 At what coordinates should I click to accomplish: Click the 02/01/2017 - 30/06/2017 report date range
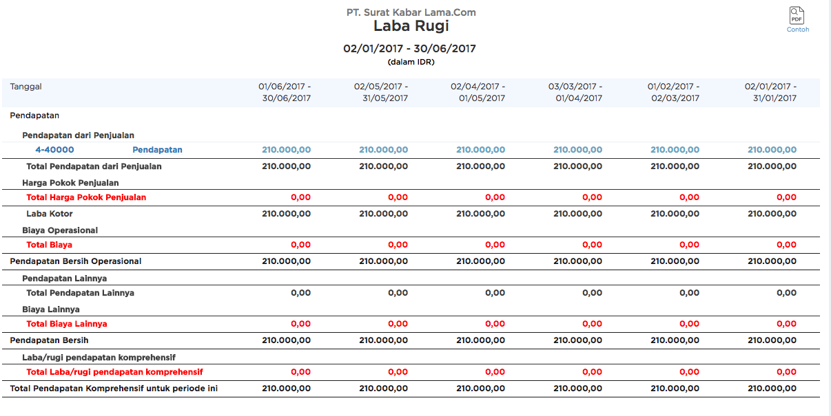pos(409,49)
